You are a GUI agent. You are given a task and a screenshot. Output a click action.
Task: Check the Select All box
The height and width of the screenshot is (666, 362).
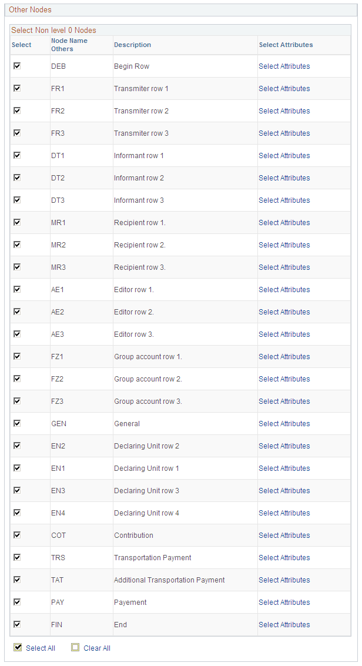tap(18, 647)
